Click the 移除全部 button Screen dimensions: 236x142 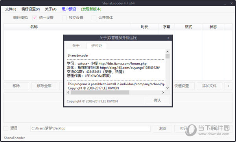44,86
